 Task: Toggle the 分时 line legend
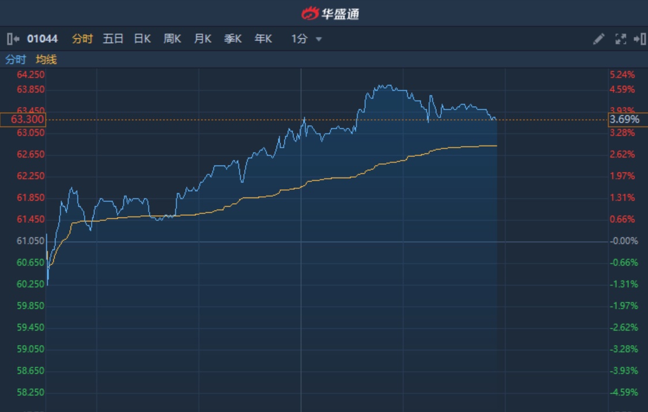(16, 59)
